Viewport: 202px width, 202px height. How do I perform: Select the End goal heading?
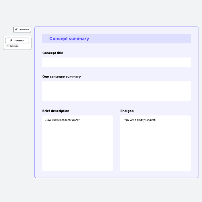tap(127, 111)
